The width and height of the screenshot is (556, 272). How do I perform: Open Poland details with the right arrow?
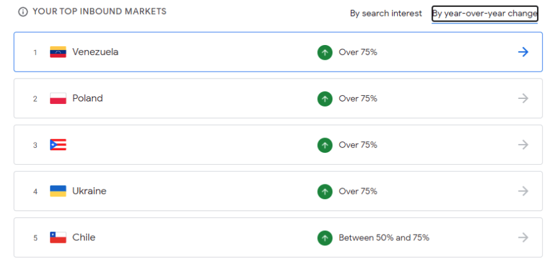(523, 98)
